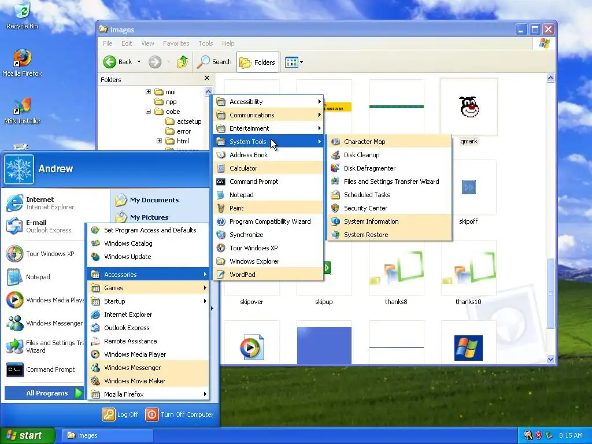Expand the Accessibility submenu

click(268, 102)
